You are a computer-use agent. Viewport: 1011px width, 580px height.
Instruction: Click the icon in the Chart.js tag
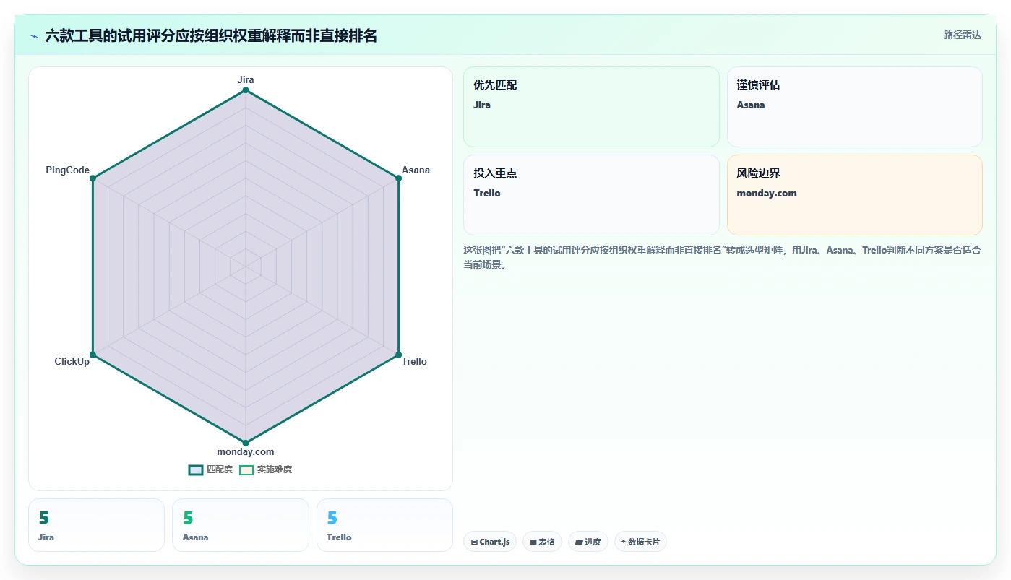click(x=474, y=542)
